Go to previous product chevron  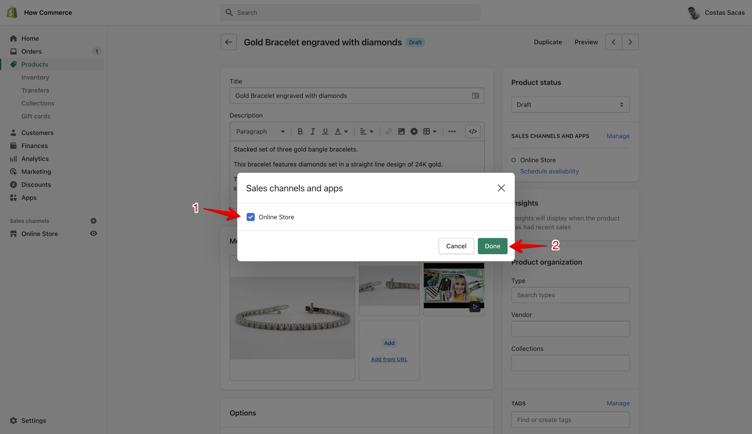pos(614,42)
